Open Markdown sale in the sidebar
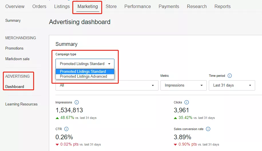This screenshot has width=262, height=151. click(x=17, y=59)
